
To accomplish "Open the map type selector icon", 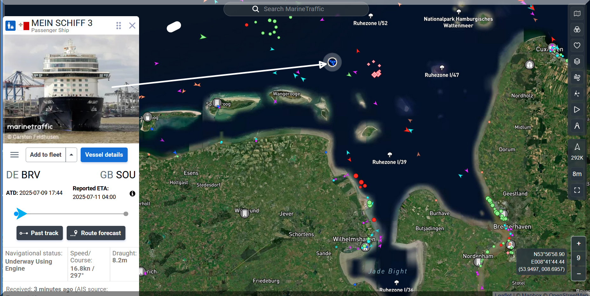I will pyautogui.click(x=577, y=14).
